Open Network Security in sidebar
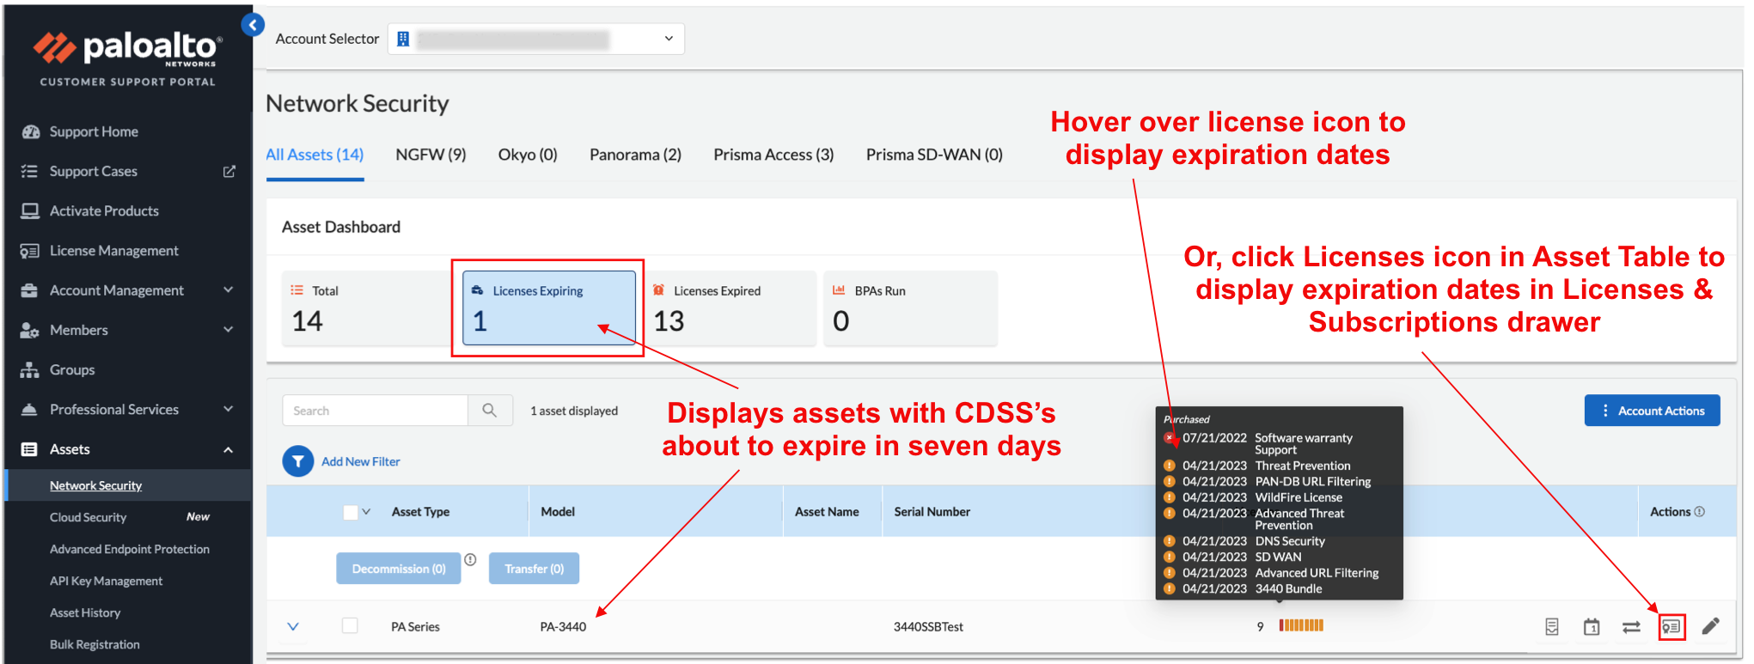 click(x=95, y=485)
